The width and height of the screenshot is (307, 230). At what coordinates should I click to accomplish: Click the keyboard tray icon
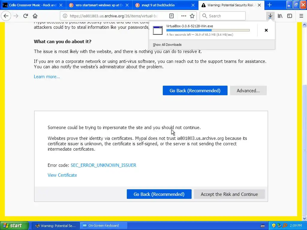263,226
